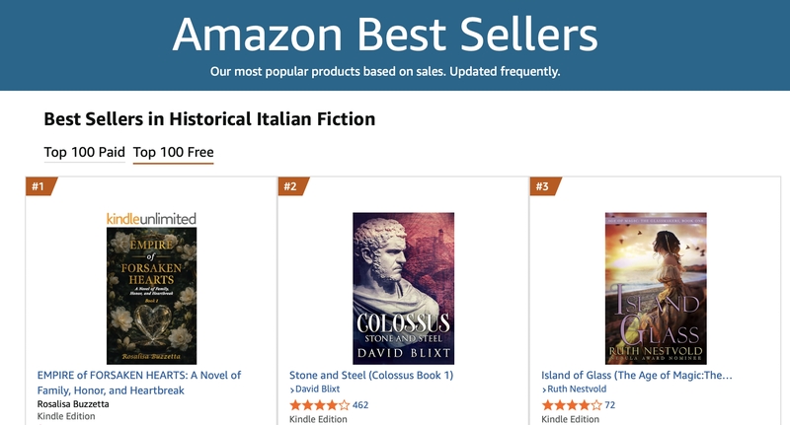Viewport: 790px width, 425px height.
Task: Select the Top 100 Free tab
Action: click(174, 152)
